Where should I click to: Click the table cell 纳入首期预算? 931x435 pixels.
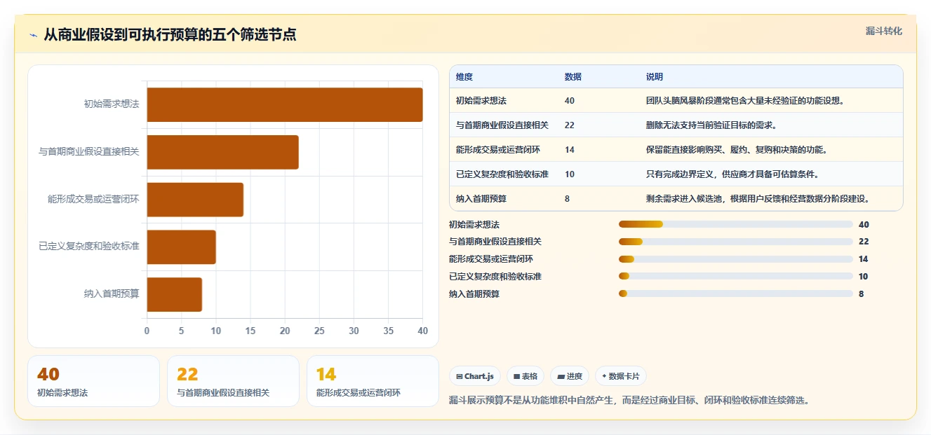(x=481, y=199)
